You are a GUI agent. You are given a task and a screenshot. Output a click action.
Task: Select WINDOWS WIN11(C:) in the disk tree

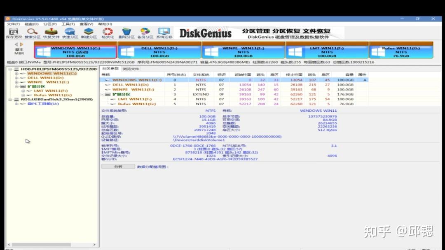52,73
